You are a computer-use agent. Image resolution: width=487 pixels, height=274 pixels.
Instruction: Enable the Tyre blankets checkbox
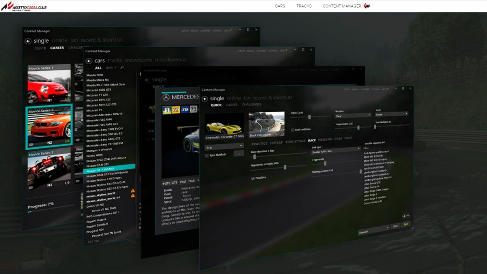pos(207,156)
